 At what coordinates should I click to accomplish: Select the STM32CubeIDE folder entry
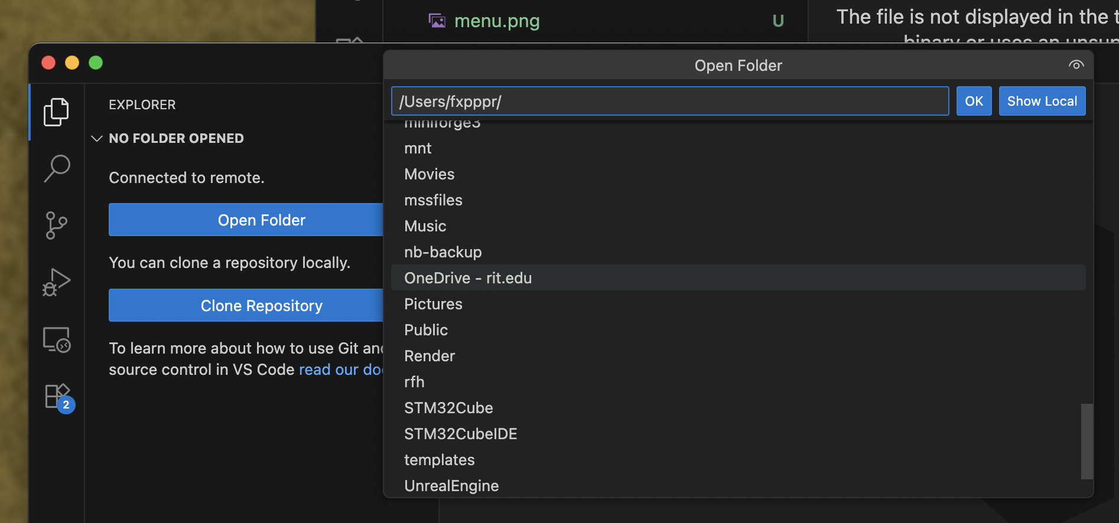(x=460, y=434)
